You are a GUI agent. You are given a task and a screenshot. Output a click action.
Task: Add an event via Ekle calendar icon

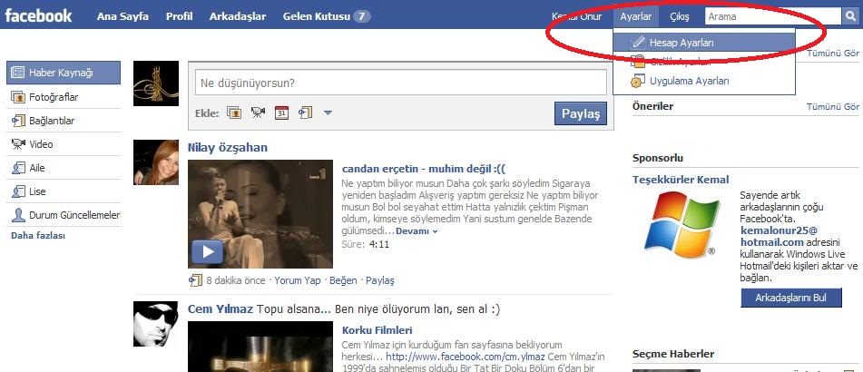(281, 113)
